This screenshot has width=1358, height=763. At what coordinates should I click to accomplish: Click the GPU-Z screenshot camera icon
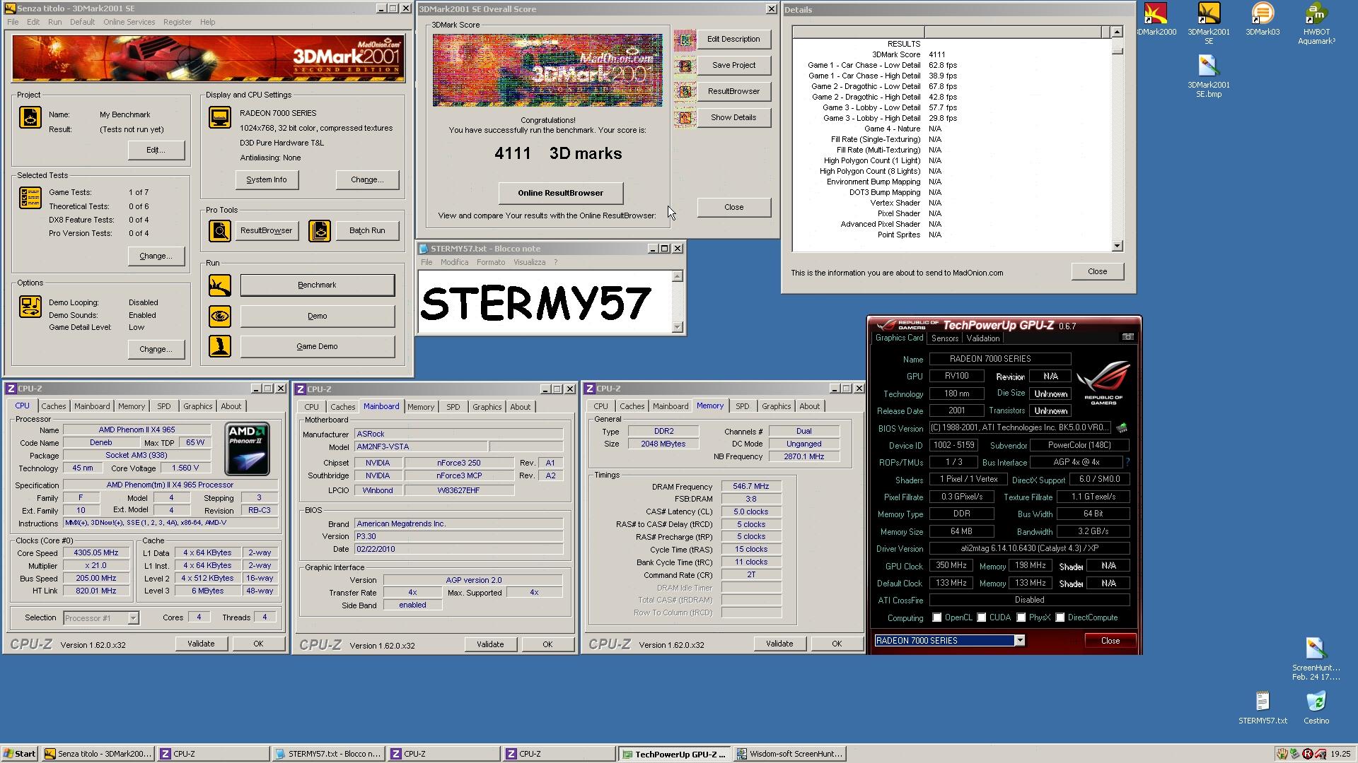pos(1128,337)
